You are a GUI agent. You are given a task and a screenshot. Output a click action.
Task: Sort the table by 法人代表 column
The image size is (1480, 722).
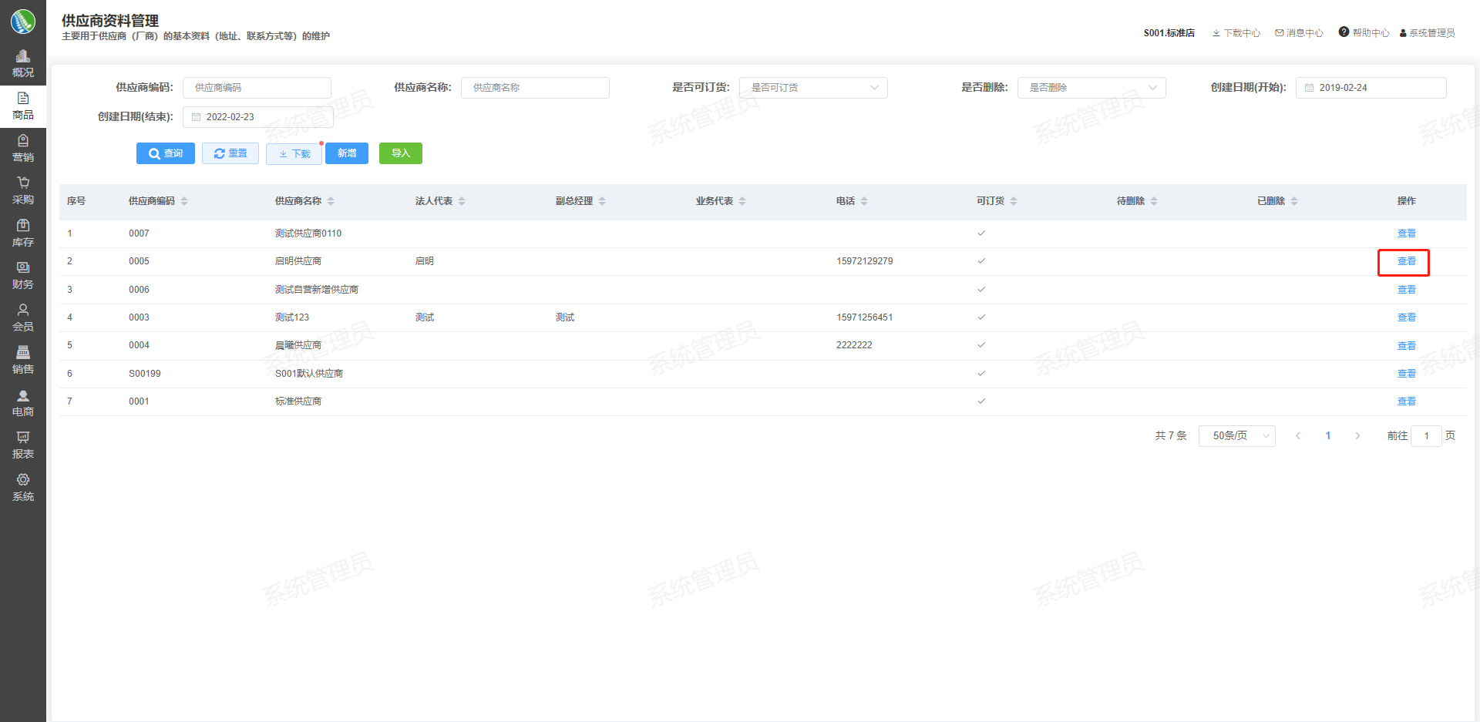coord(462,201)
